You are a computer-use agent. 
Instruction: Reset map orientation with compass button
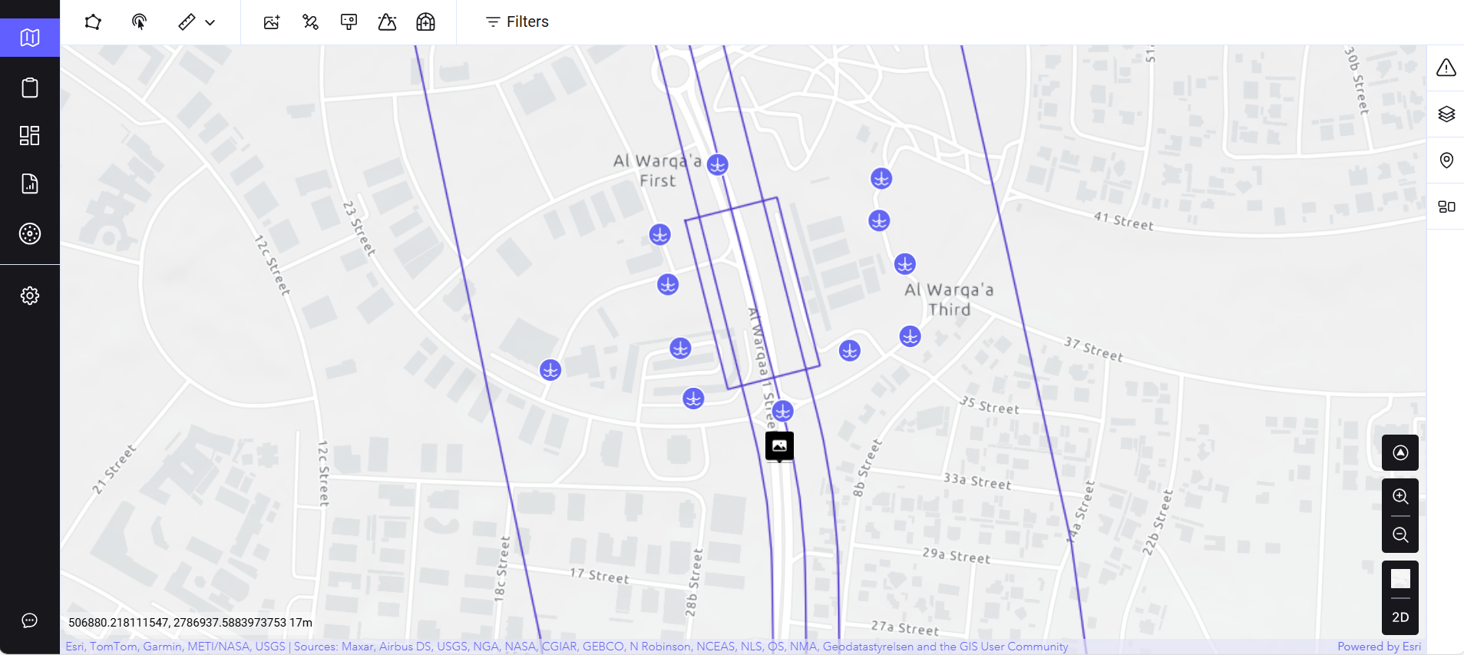(1400, 453)
